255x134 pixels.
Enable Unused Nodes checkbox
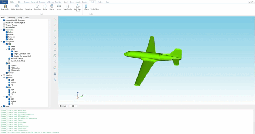click(x=4, y=25)
